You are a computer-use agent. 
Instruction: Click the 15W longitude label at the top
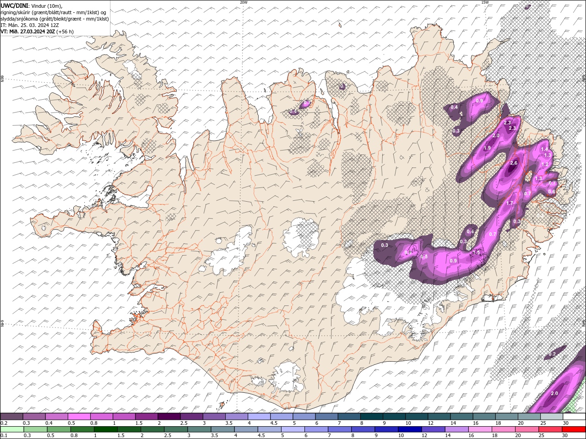[x=485, y=2]
